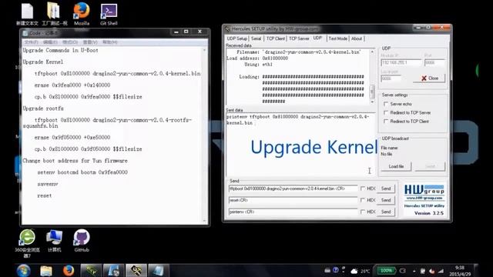Open the www.HW-group.com link
This screenshot has width=493, height=277.
click(x=424, y=199)
